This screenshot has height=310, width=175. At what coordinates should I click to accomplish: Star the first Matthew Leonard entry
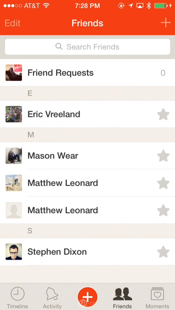(x=163, y=183)
